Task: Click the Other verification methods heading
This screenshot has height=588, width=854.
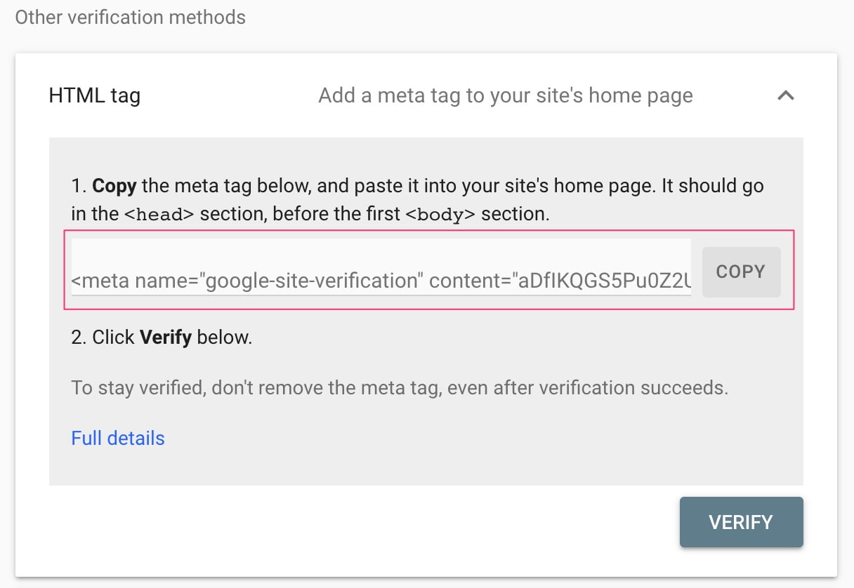Action: pyautogui.click(x=131, y=17)
